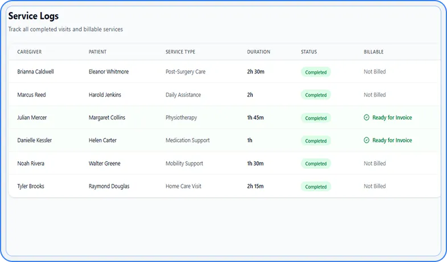Click the Post-Surgery Care service entry

[186, 72]
